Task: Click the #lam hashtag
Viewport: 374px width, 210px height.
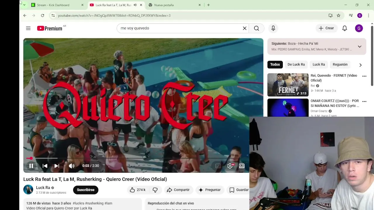Action: pos(108,203)
